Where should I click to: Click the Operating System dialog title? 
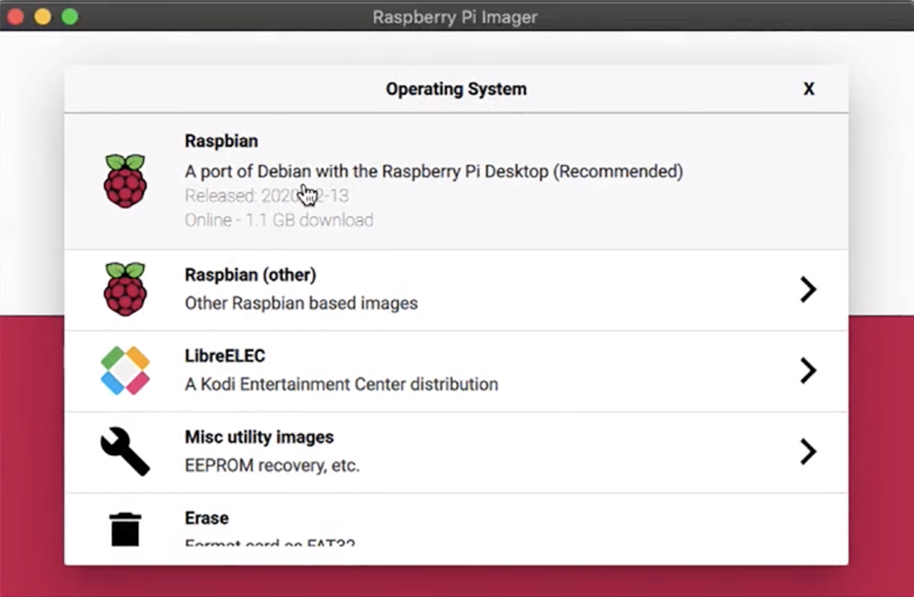(456, 89)
